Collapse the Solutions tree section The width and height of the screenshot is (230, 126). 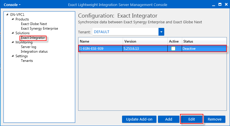coord(13,33)
